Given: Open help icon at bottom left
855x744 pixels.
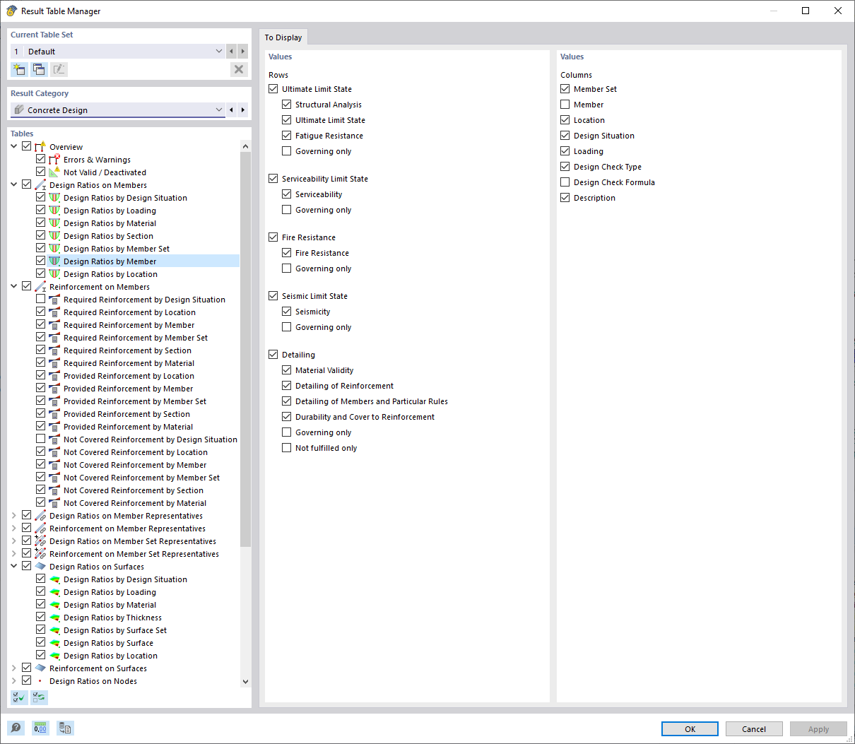Looking at the screenshot, I should 16,728.
